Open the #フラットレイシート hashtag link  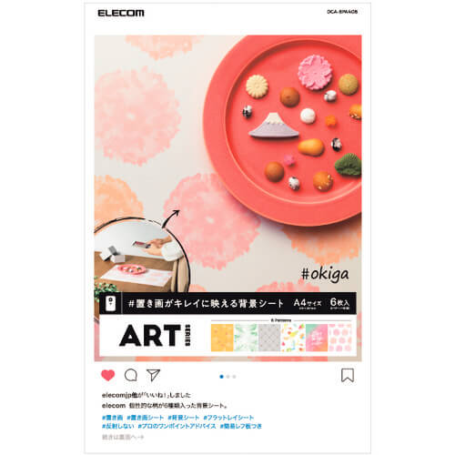[x=228, y=418]
